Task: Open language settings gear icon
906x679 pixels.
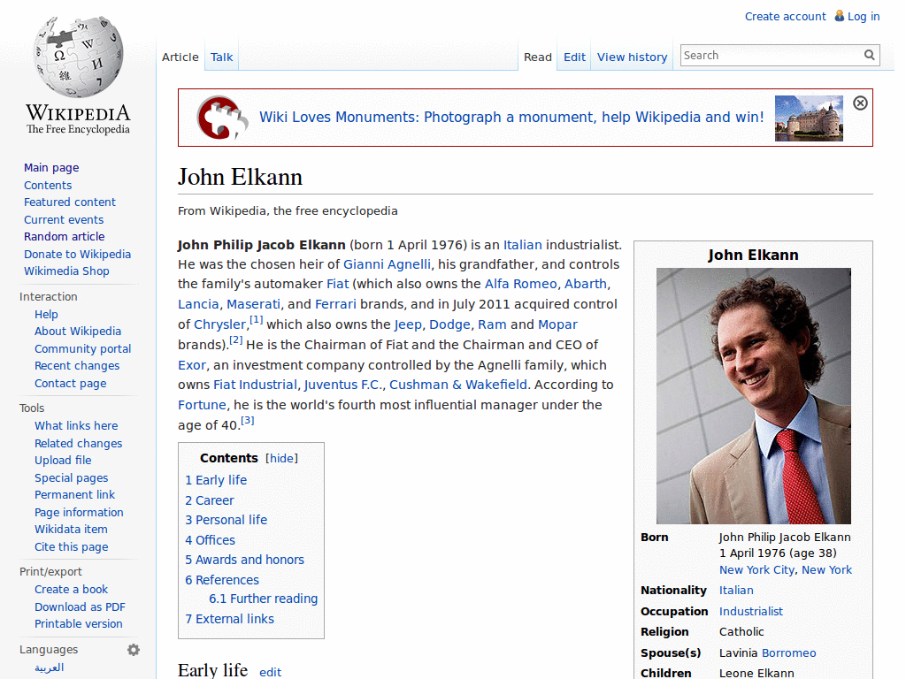Action: (134, 650)
